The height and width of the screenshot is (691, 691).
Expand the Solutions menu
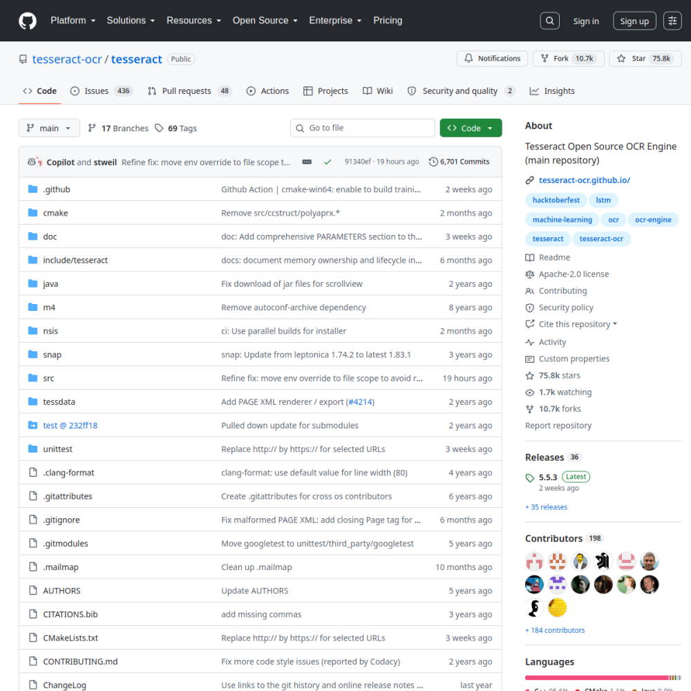[x=131, y=21]
